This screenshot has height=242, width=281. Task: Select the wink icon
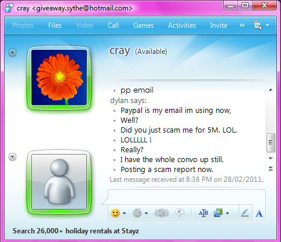click(137, 213)
